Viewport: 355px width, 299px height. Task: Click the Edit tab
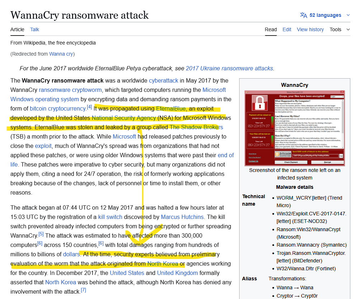click(287, 29)
